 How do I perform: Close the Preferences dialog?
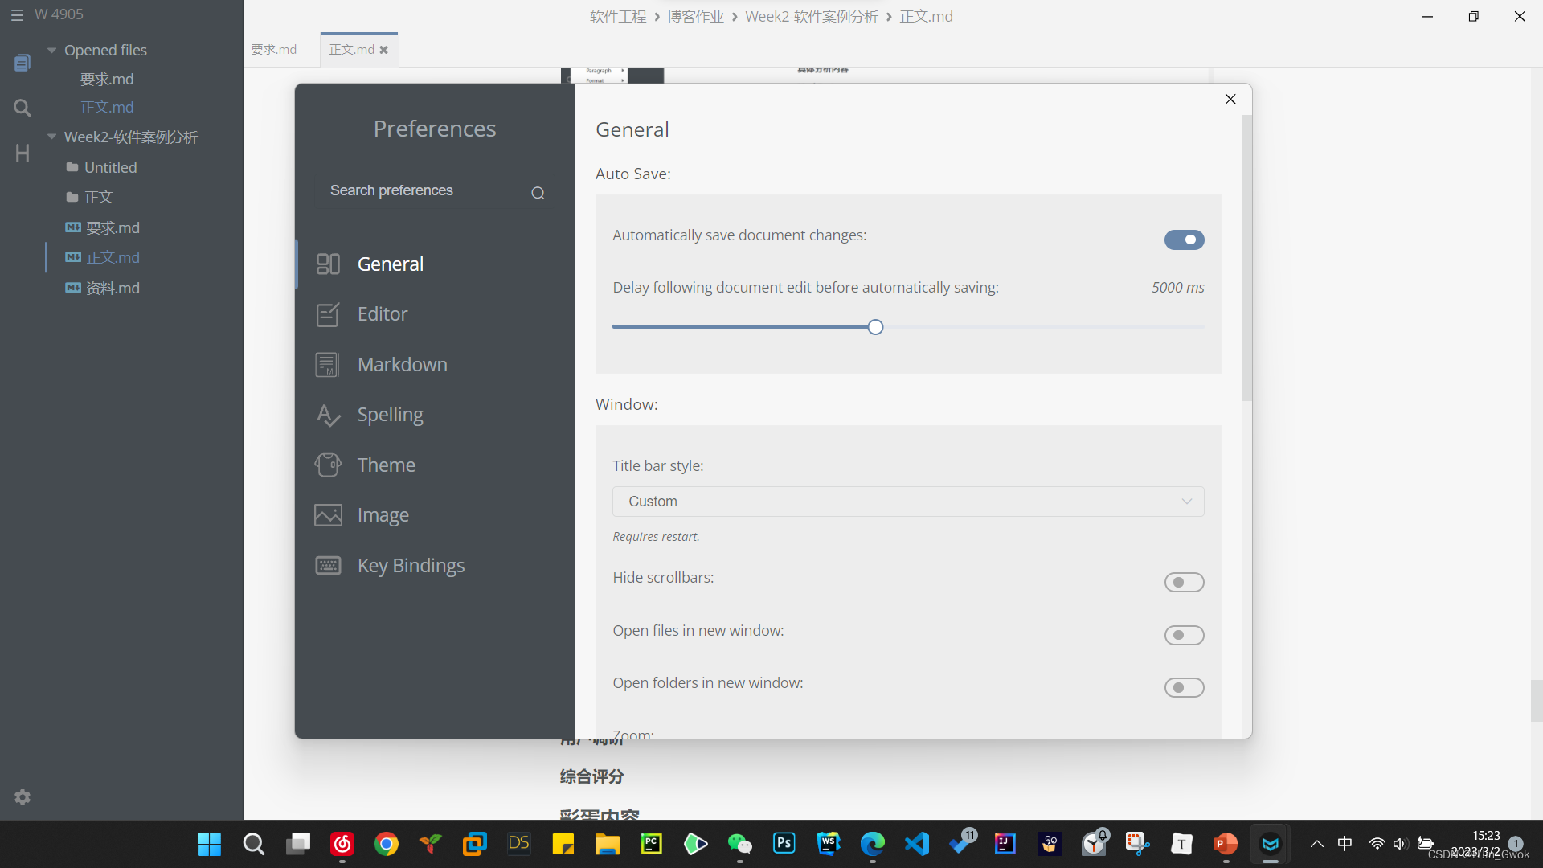[1230, 99]
